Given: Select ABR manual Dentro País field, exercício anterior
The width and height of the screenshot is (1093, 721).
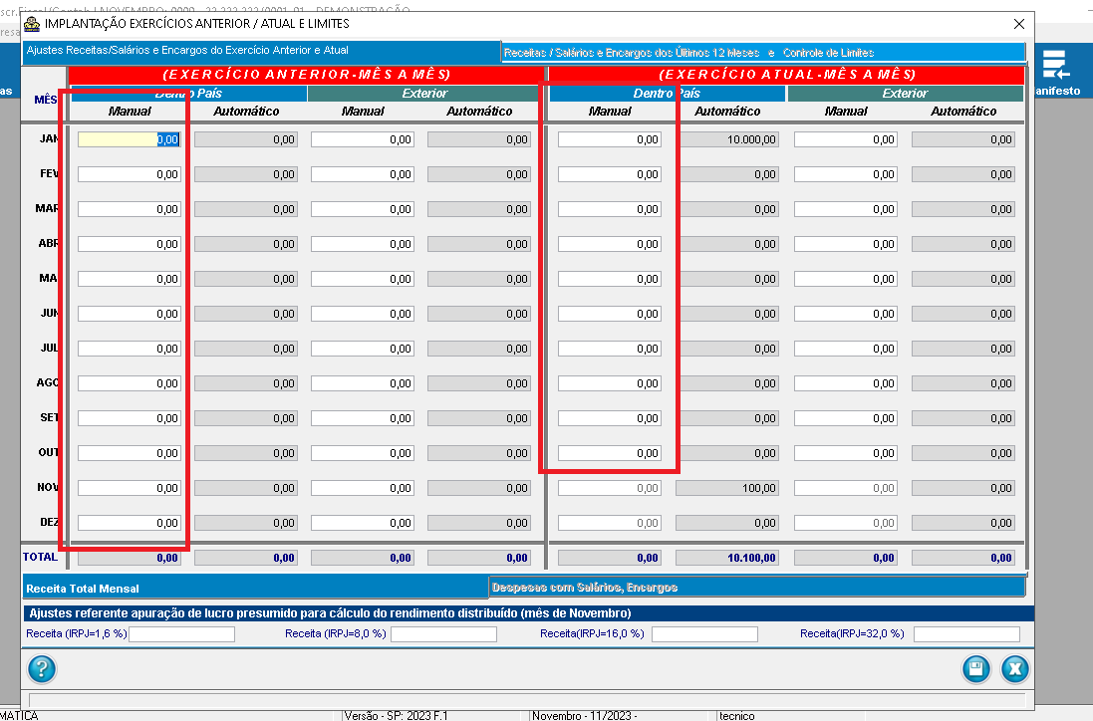Looking at the screenshot, I should [x=130, y=244].
